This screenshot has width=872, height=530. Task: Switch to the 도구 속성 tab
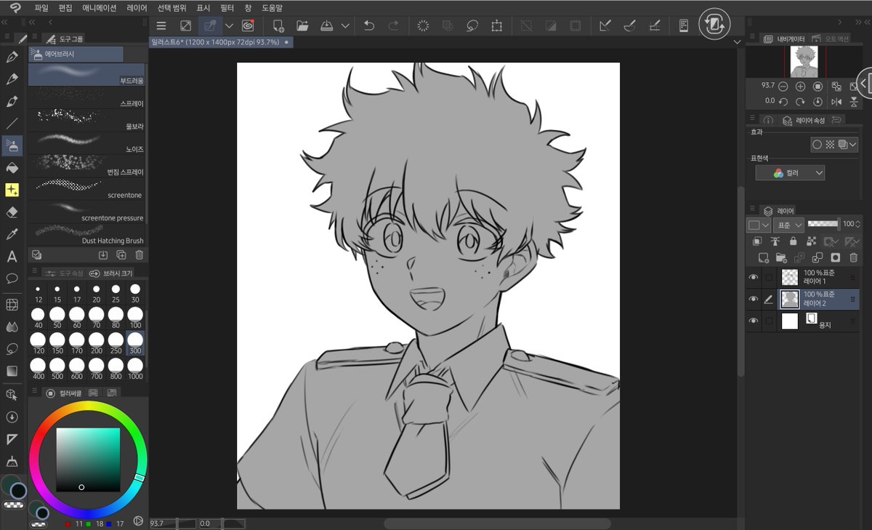tap(63, 273)
